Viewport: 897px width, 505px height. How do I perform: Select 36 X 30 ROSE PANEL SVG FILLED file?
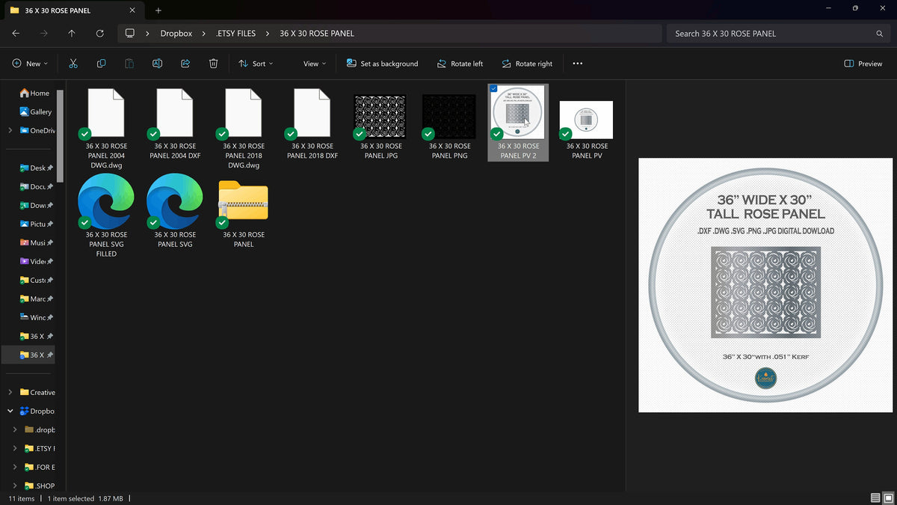point(106,217)
